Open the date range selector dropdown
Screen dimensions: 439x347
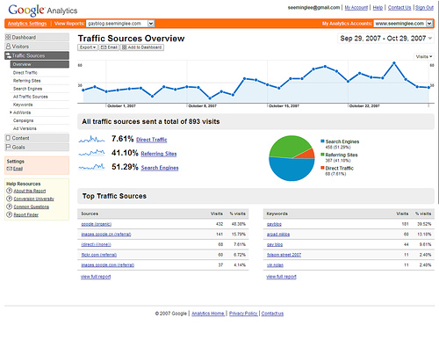click(385, 39)
